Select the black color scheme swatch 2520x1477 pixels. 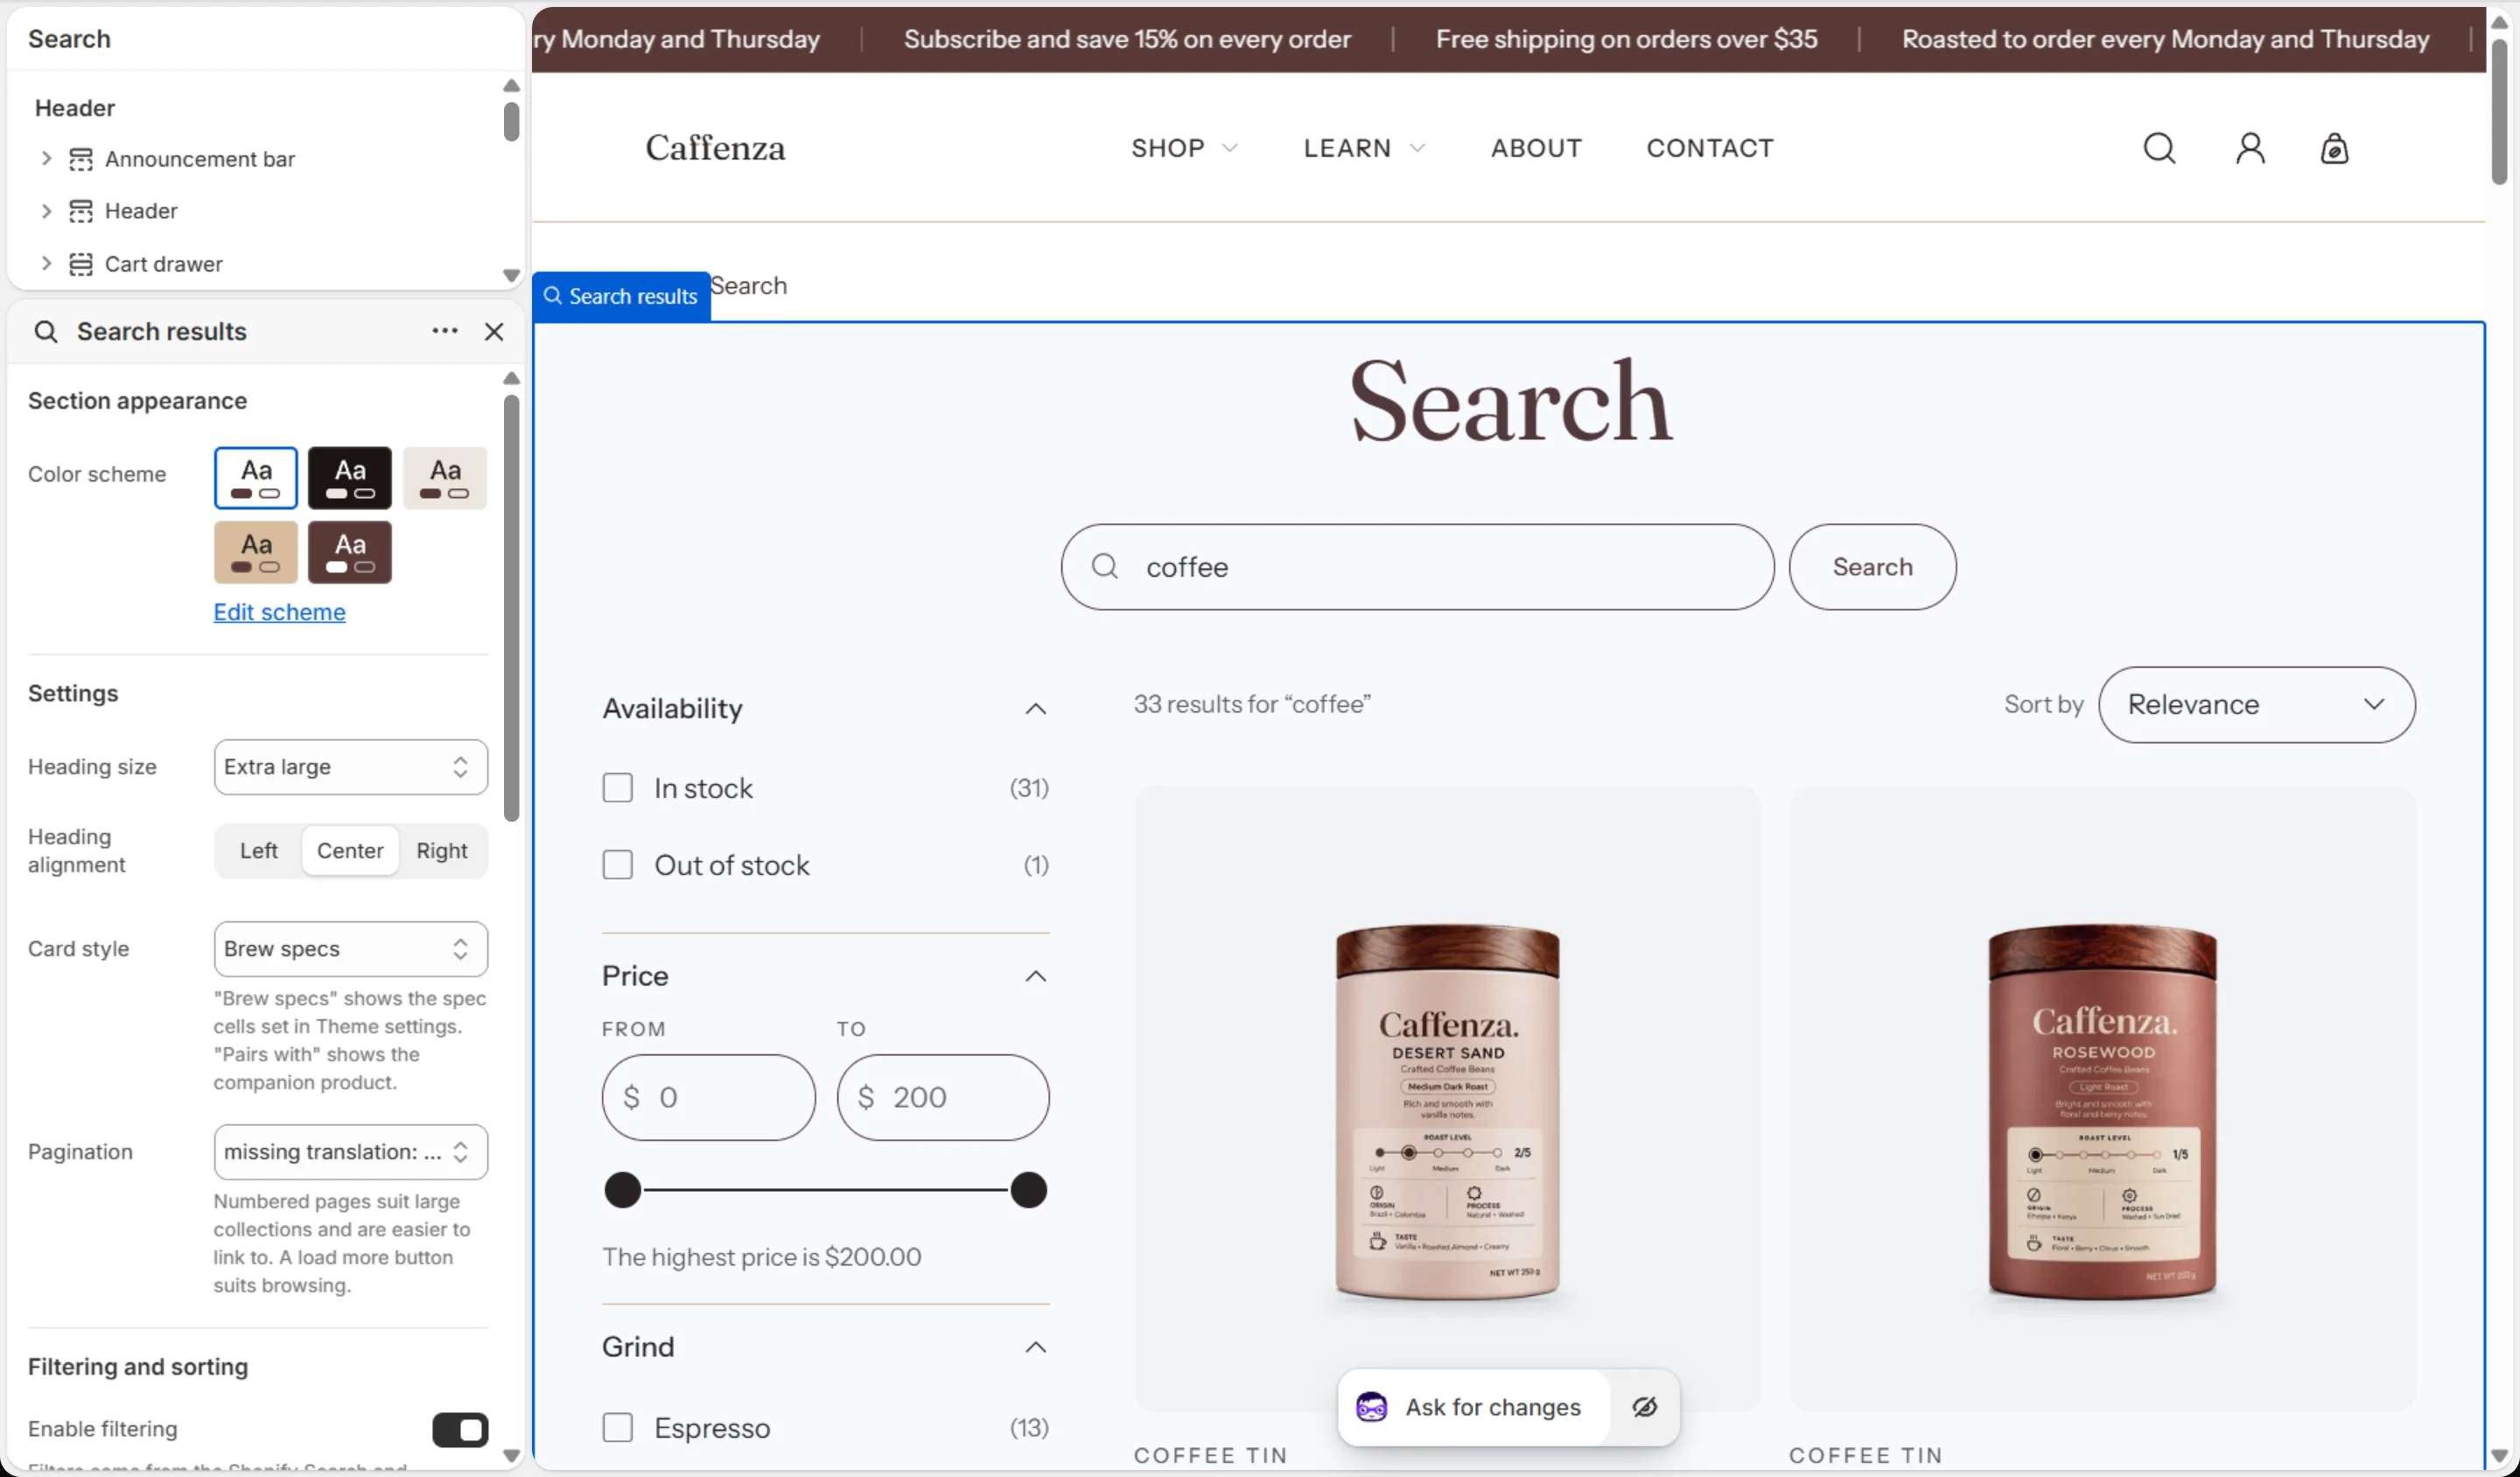[350, 478]
